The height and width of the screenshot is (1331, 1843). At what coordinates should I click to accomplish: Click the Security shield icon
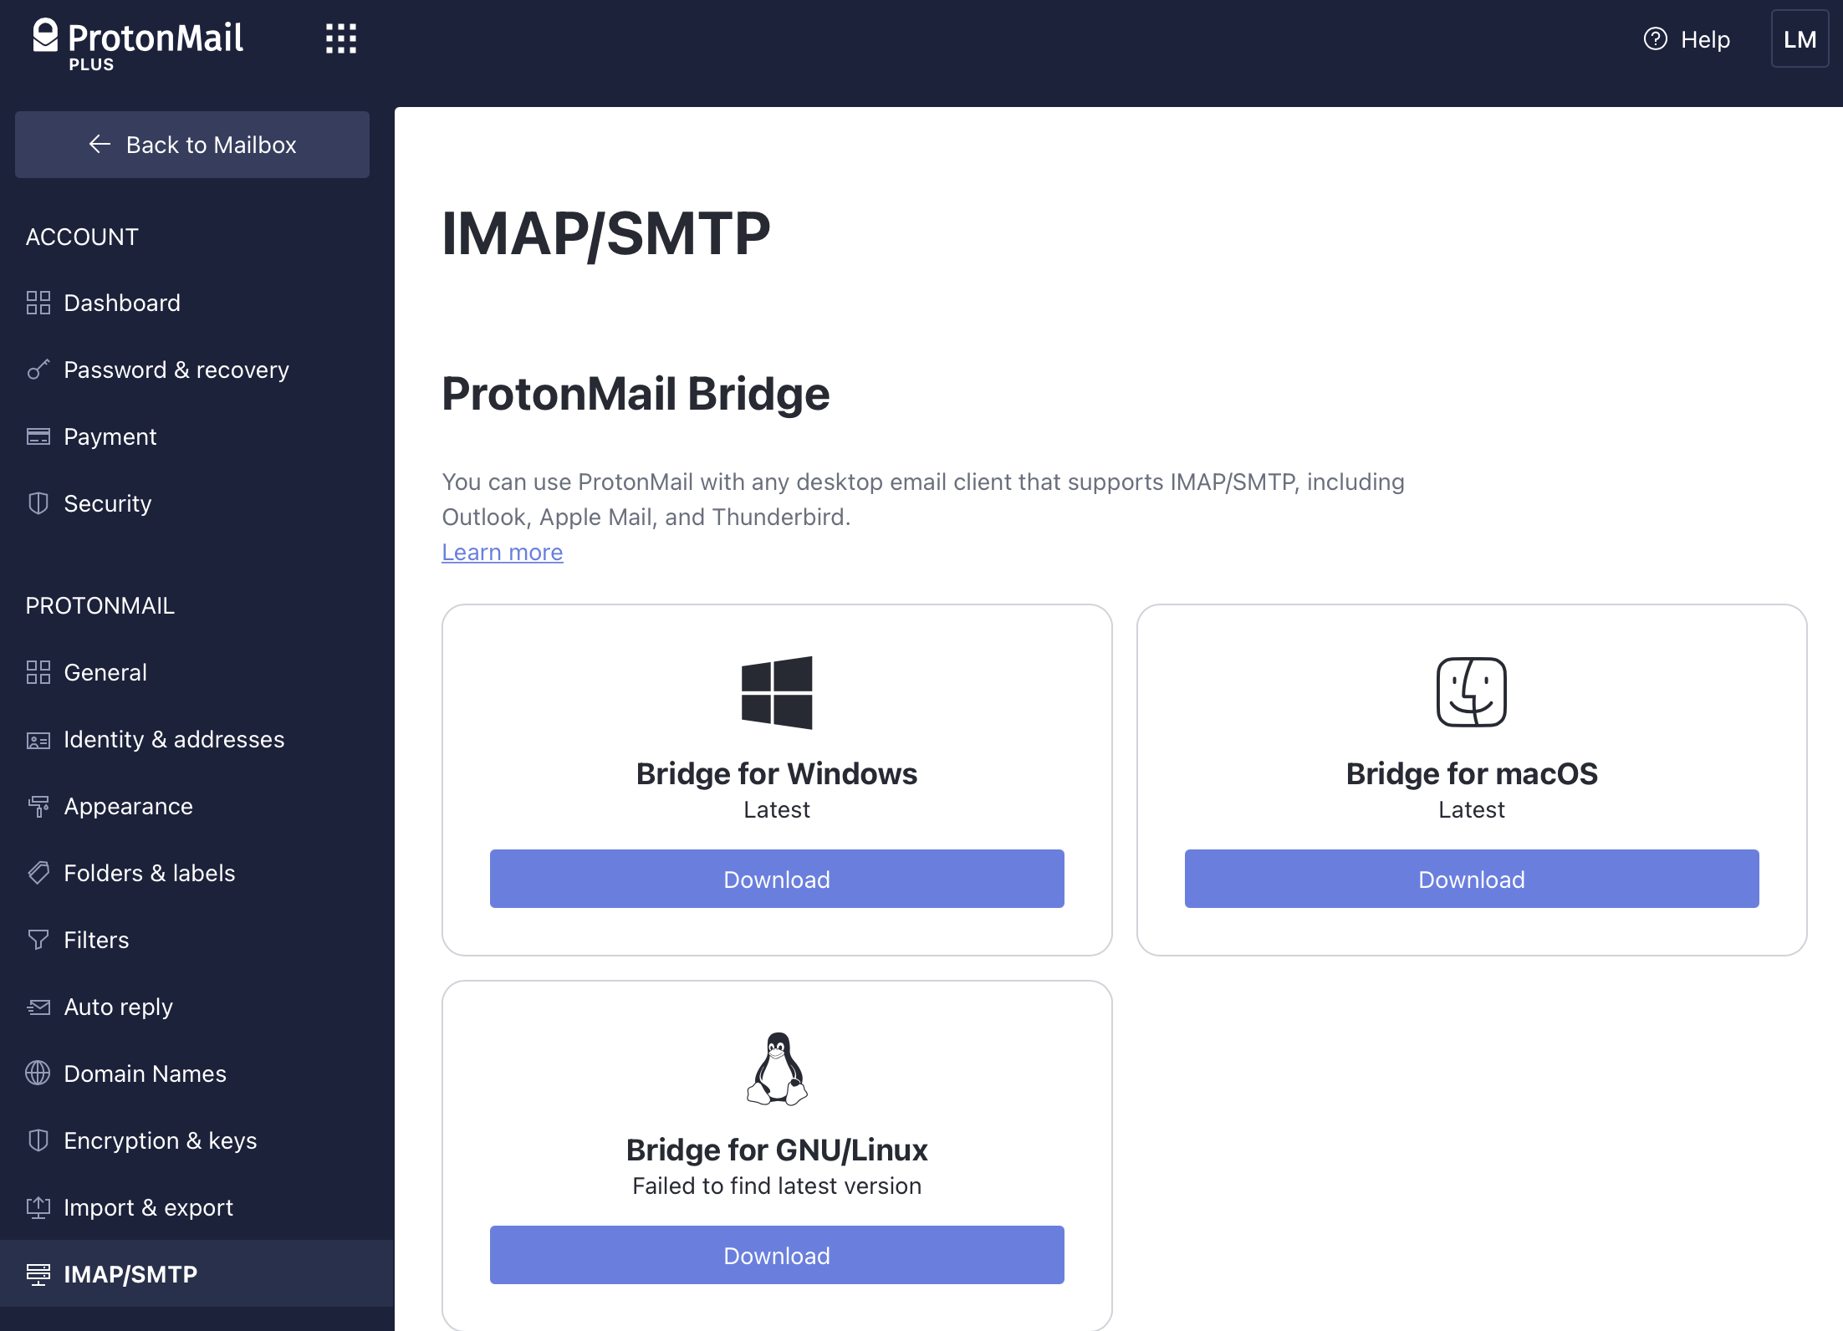38,503
